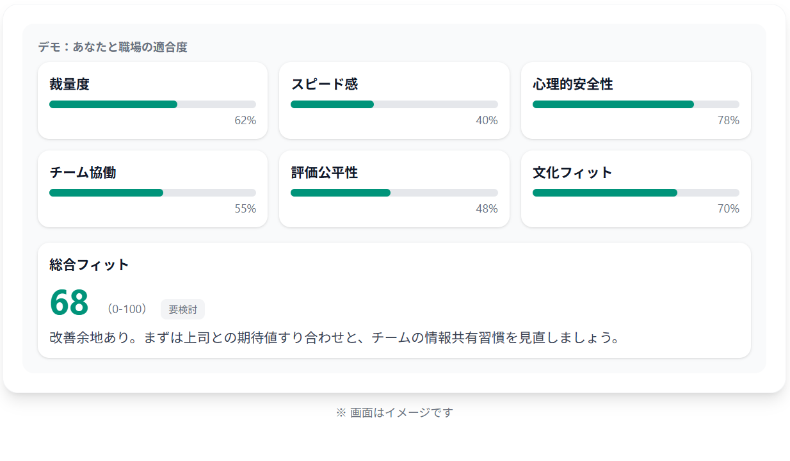Click the 要検討 badge
790x461 pixels.
182,309
